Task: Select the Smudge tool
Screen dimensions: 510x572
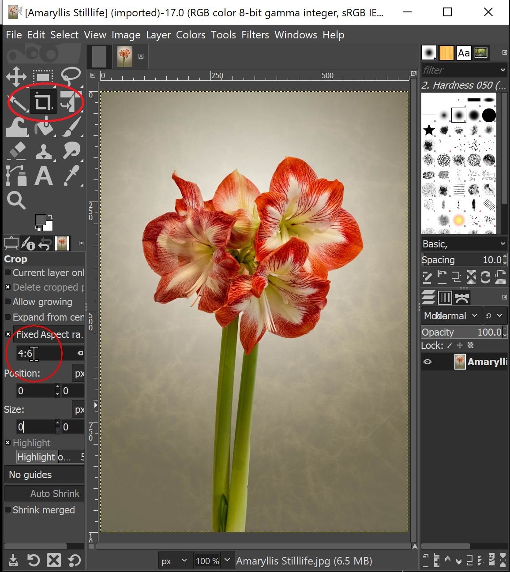Action: (71, 151)
